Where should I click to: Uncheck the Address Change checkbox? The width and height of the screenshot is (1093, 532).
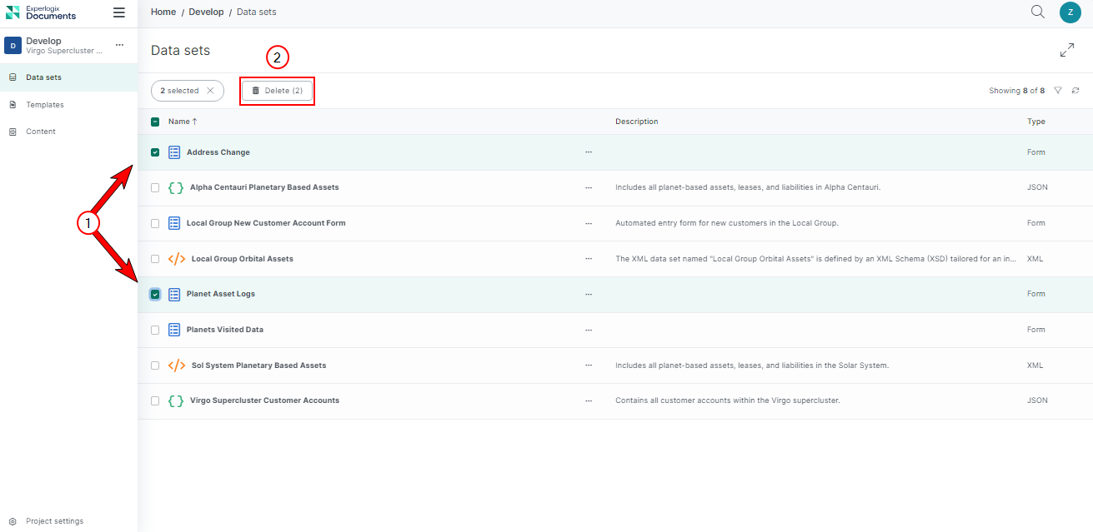coord(155,152)
